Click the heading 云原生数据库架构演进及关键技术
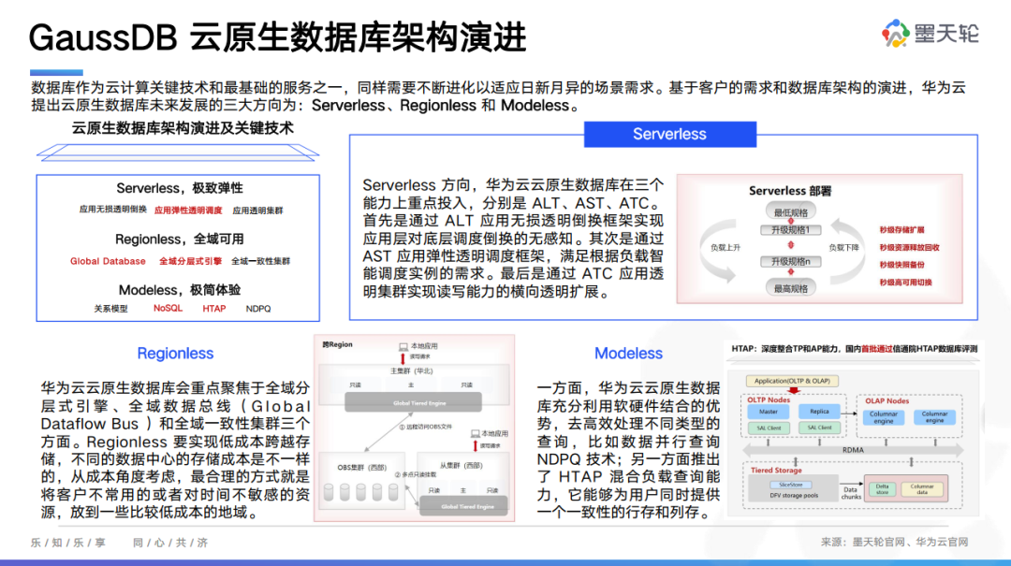The image size is (1011, 566). click(x=183, y=127)
